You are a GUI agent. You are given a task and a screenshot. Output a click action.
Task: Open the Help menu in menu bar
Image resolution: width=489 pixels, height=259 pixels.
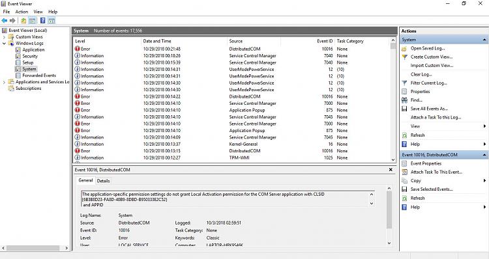click(53, 12)
